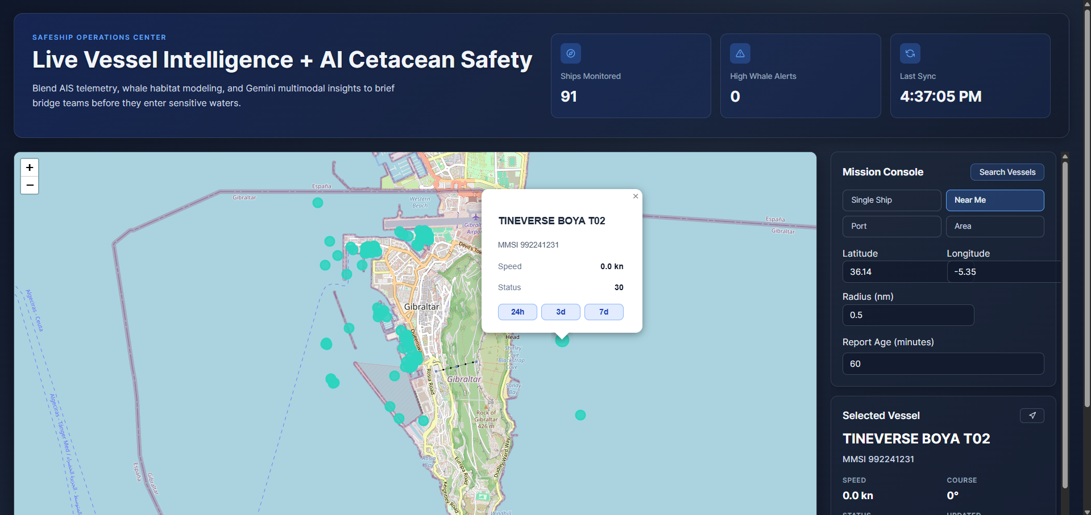Select the vessel marker southeast of Sandy Bay

(x=580, y=415)
